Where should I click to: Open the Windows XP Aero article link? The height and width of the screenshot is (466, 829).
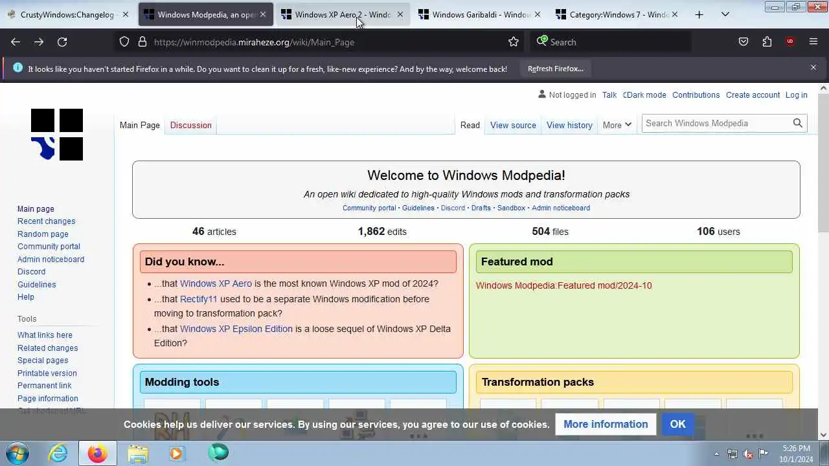(216, 283)
